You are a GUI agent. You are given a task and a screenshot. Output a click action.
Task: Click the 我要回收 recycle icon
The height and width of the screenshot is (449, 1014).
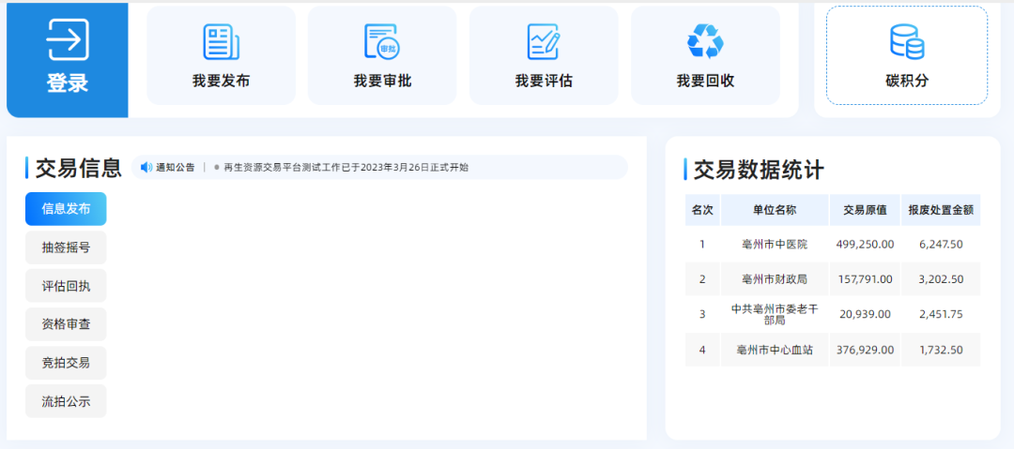(705, 42)
